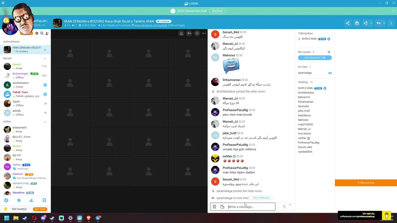Open the three-dot more options menu

391,23
